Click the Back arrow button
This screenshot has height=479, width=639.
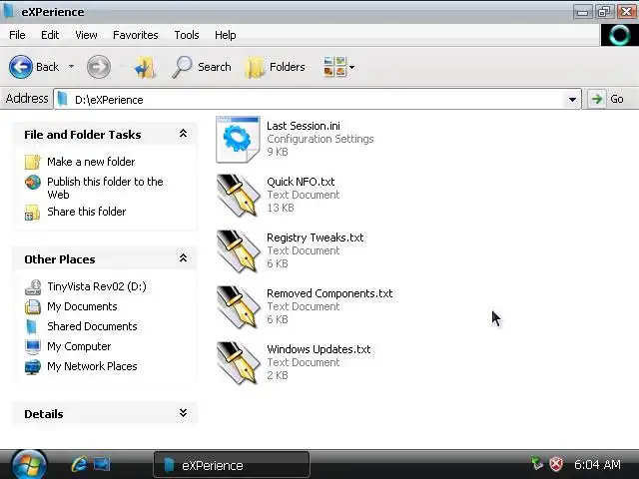pos(21,67)
